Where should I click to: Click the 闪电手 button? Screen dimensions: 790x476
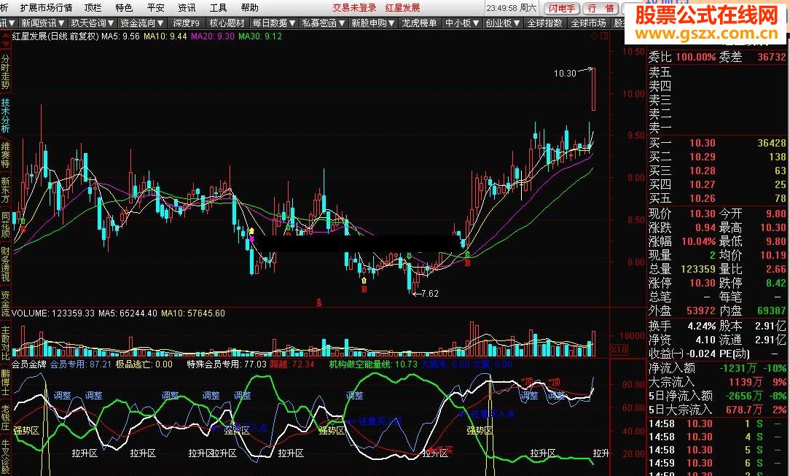[x=561, y=8]
